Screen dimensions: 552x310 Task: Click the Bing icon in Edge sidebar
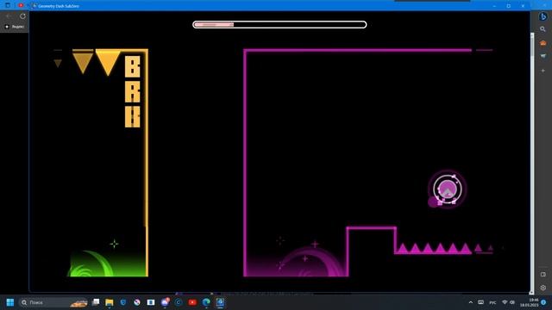(543, 16)
